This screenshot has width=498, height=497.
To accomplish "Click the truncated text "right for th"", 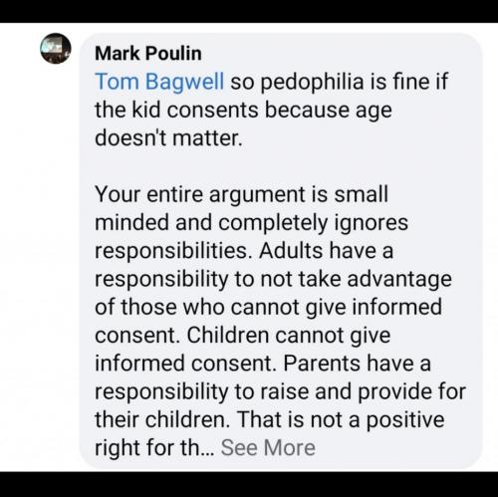I will (147, 447).
